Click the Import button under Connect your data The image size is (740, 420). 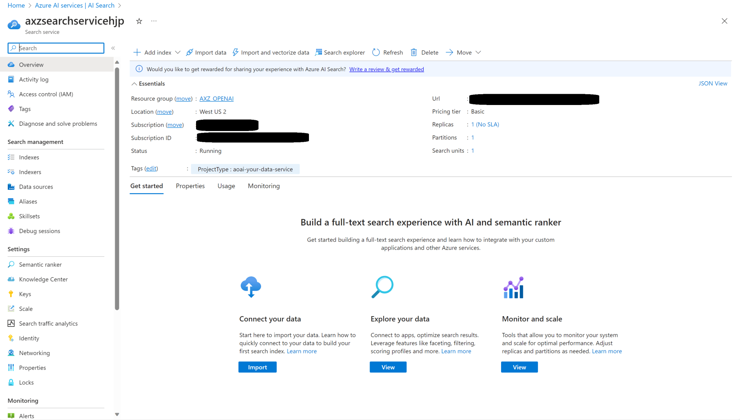pyautogui.click(x=257, y=367)
